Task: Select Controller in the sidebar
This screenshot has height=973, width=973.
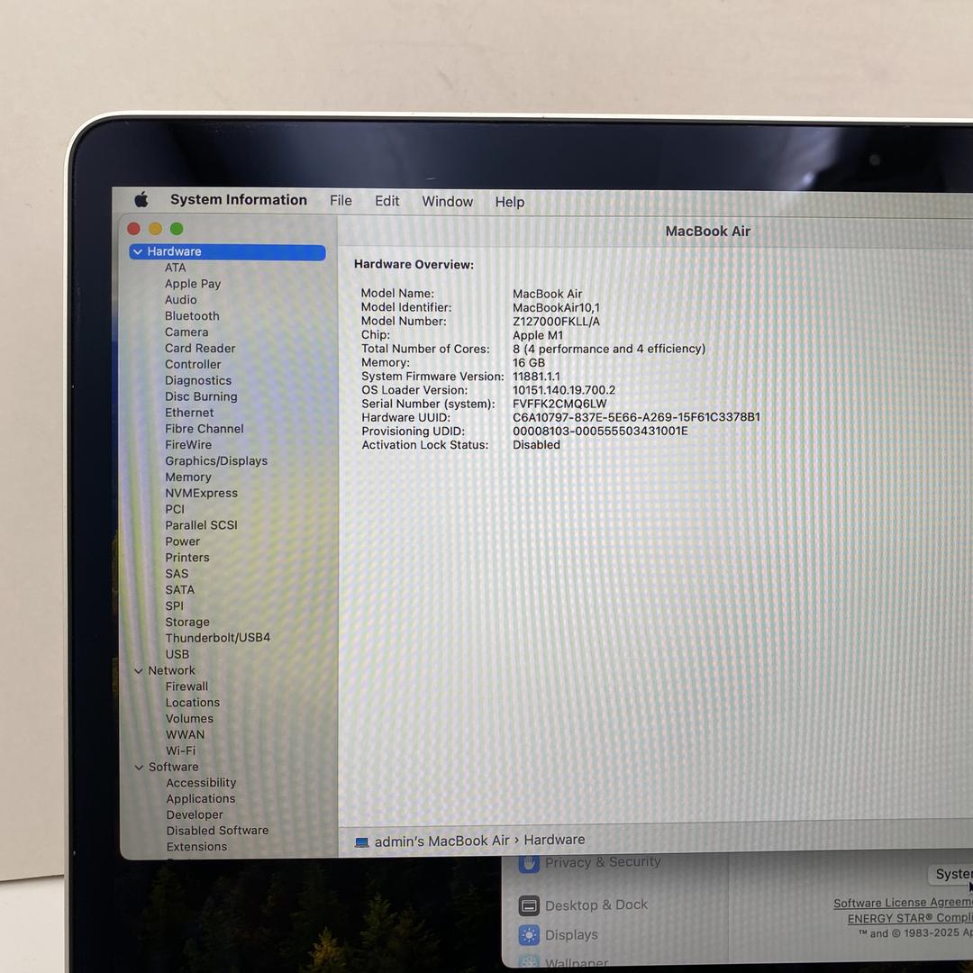Action: [193, 364]
